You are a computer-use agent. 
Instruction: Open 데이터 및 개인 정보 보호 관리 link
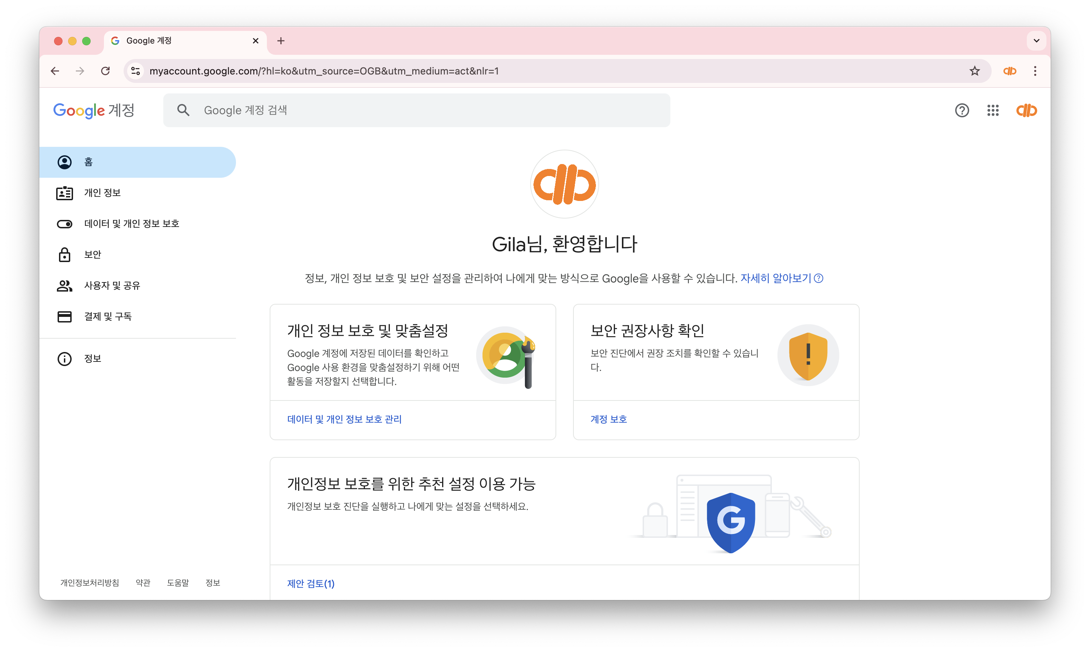[x=344, y=419]
